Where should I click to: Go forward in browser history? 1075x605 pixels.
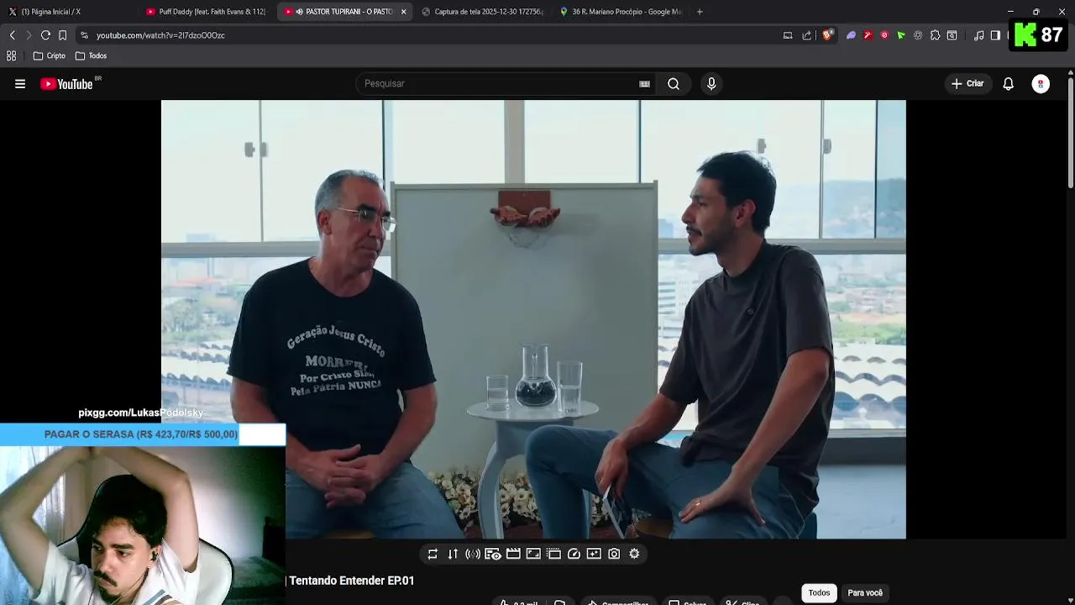pos(29,35)
